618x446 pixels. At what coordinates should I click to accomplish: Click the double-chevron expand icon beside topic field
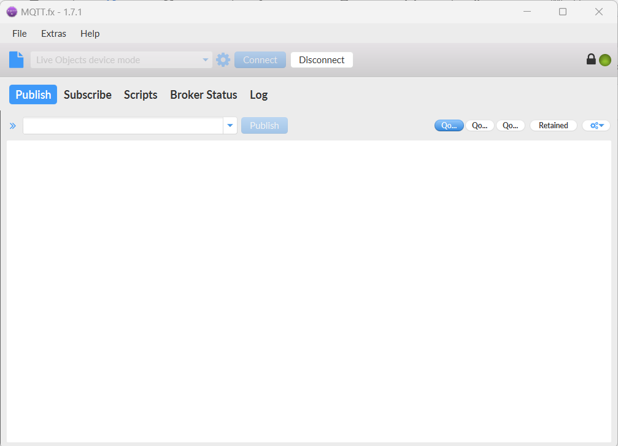pos(13,126)
